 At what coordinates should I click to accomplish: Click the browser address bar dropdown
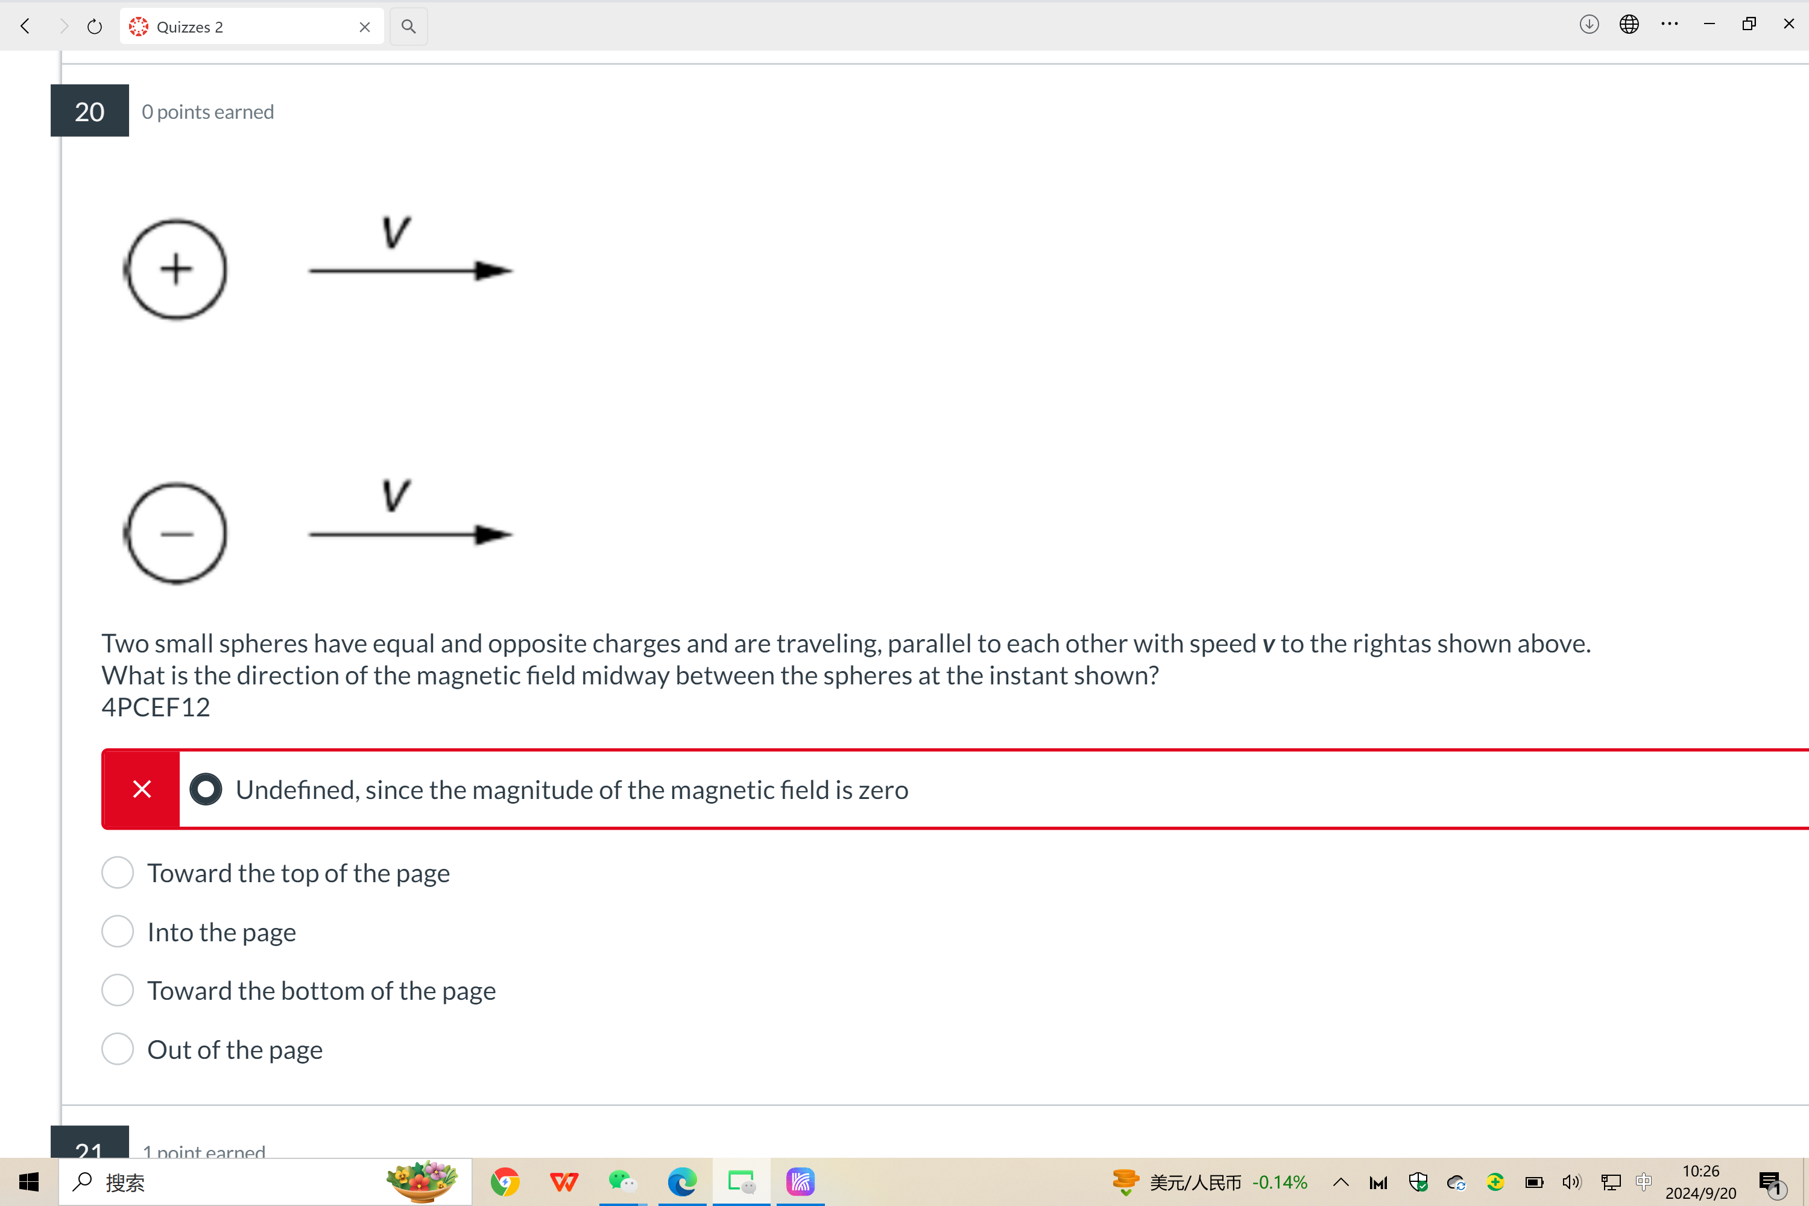[409, 24]
